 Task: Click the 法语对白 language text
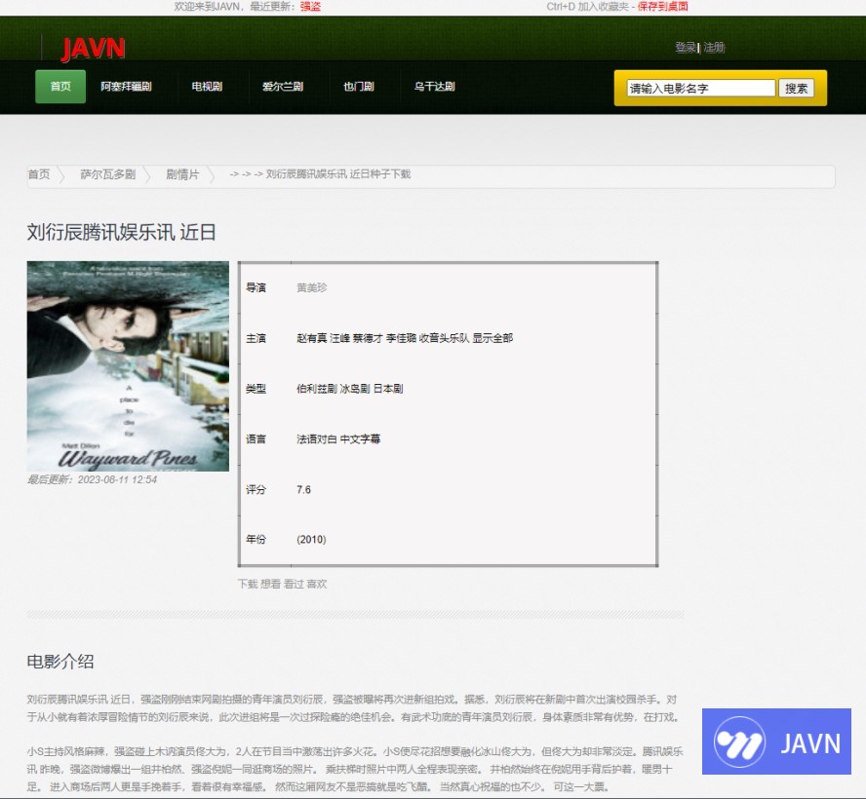317,439
